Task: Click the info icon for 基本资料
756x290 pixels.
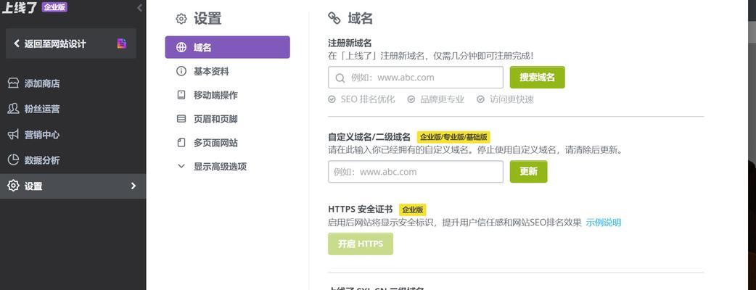Action: tap(181, 71)
